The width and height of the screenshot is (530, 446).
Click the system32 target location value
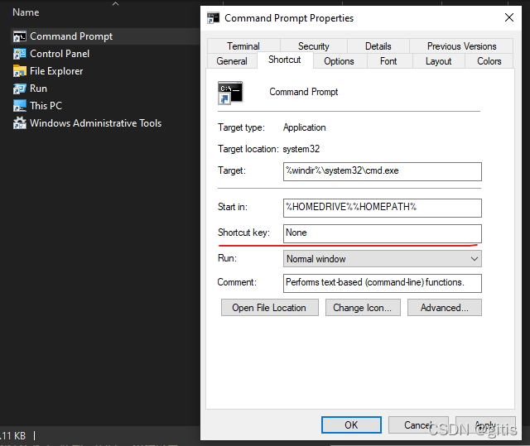coord(301,149)
